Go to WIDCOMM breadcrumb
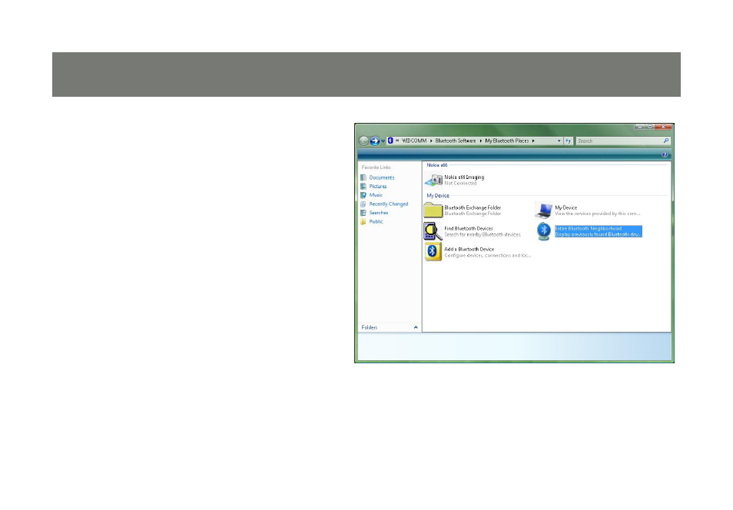The width and height of the screenshot is (733, 510). click(414, 141)
